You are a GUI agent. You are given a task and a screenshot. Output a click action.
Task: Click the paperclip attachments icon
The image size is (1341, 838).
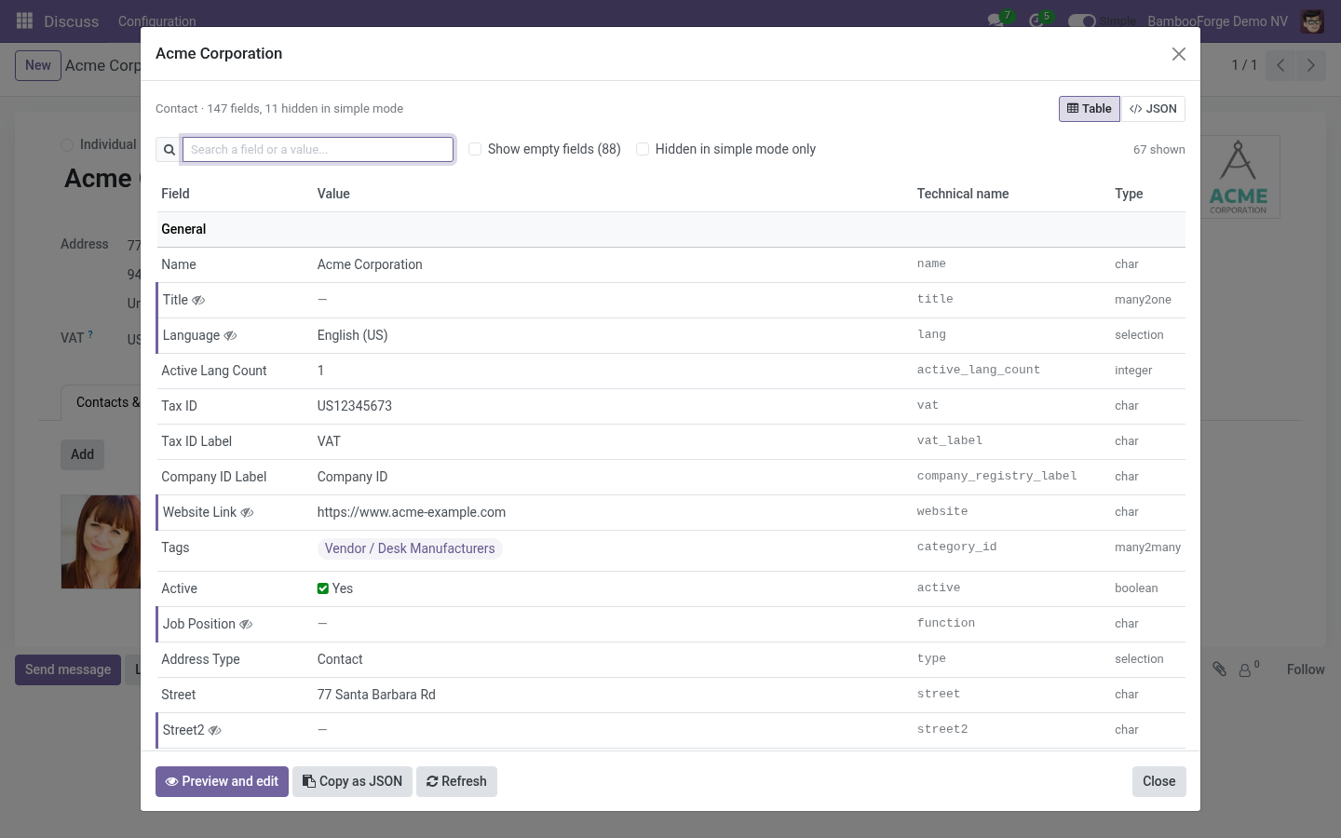(x=1219, y=669)
